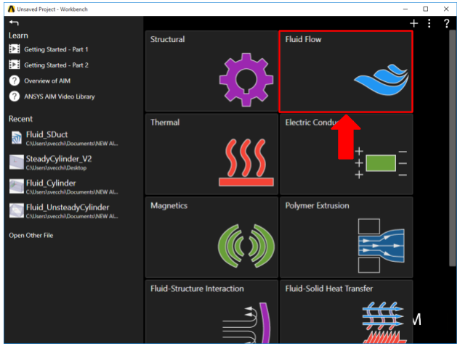Select the Polymer Extrusion template title
This screenshot has height=346, width=460.
[x=317, y=205]
